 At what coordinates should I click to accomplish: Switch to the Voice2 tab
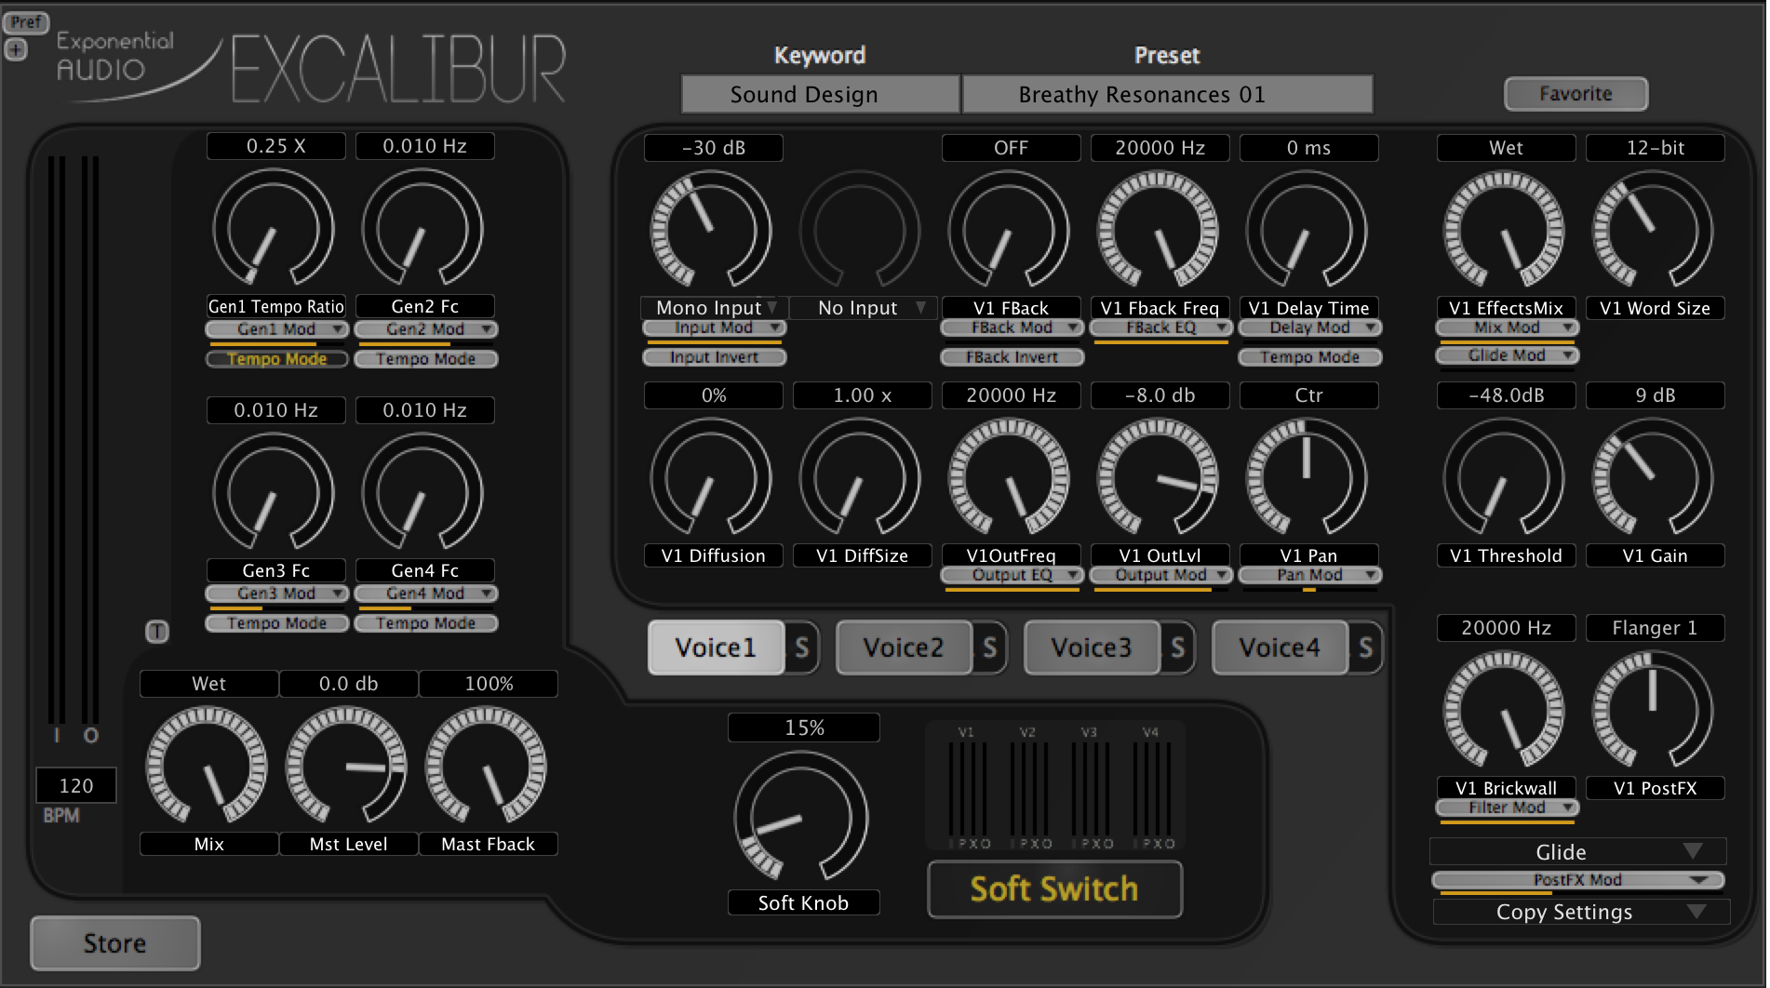pos(904,648)
